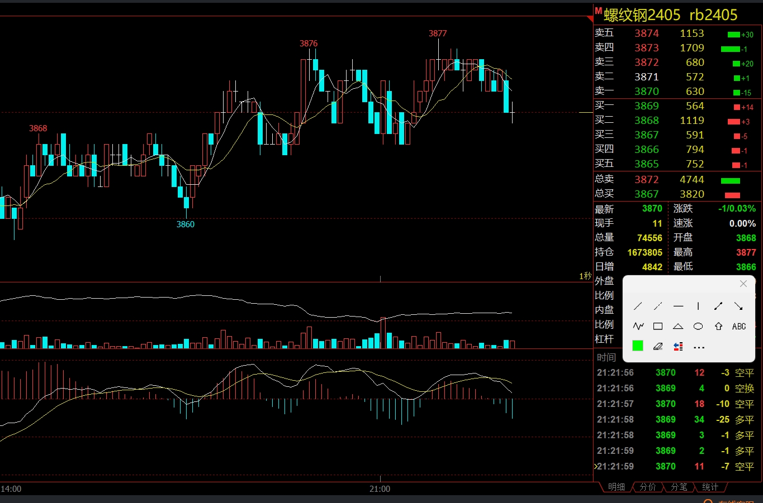This screenshot has width=763, height=503.
Task: Click the 螺纹钢2405 contract title
Action: click(642, 15)
